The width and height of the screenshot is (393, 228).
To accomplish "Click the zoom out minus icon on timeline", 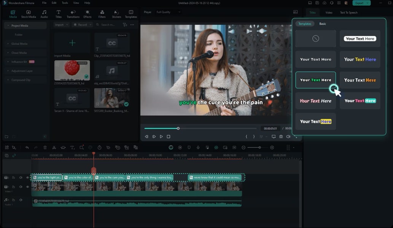I will point(243,147).
